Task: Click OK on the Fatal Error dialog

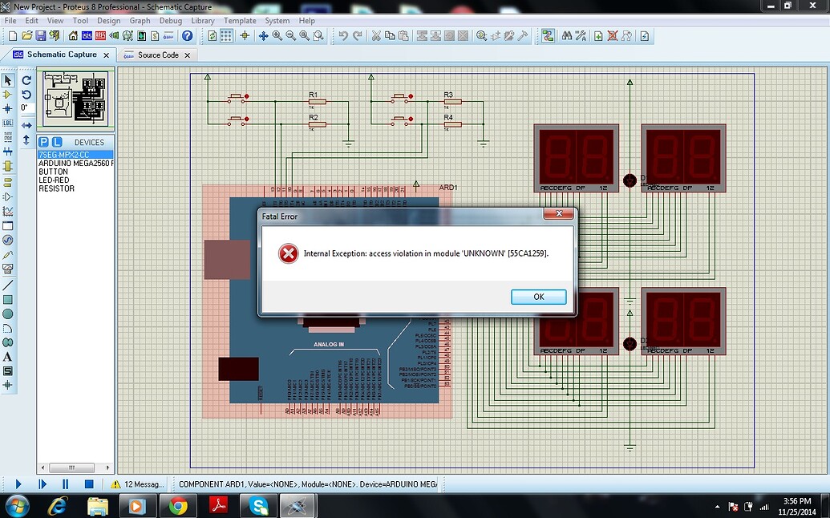Action: 537,297
